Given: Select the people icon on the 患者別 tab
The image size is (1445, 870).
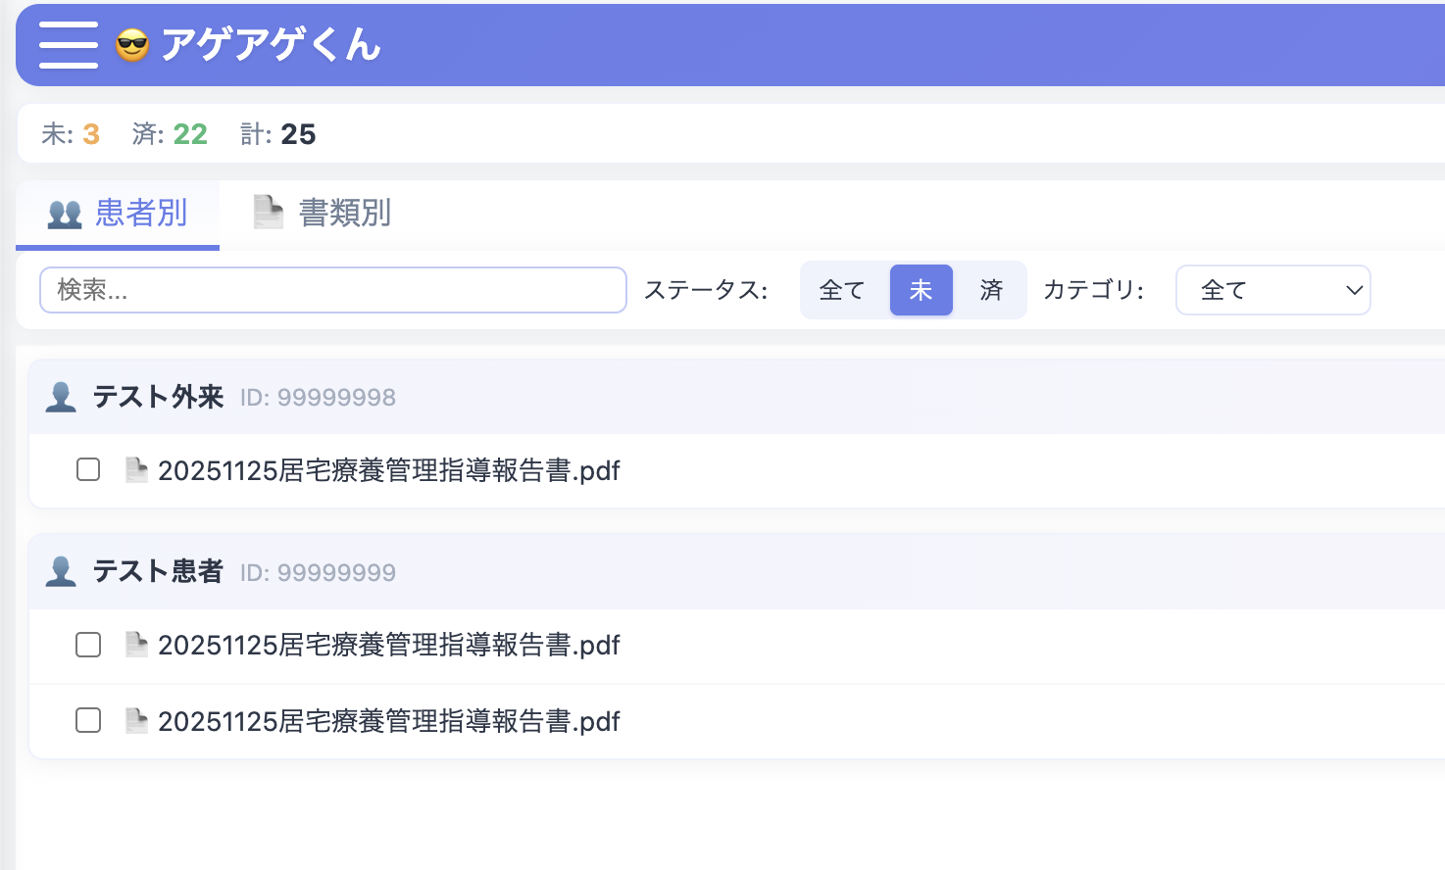Looking at the screenshot, I should (63, 213).
